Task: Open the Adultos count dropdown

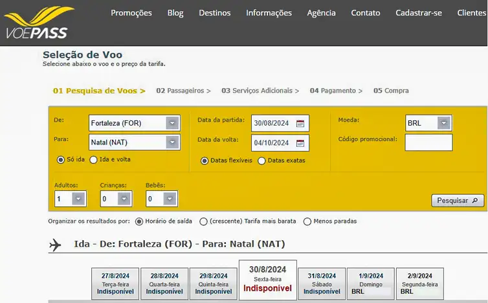Action: coord(78,199)
